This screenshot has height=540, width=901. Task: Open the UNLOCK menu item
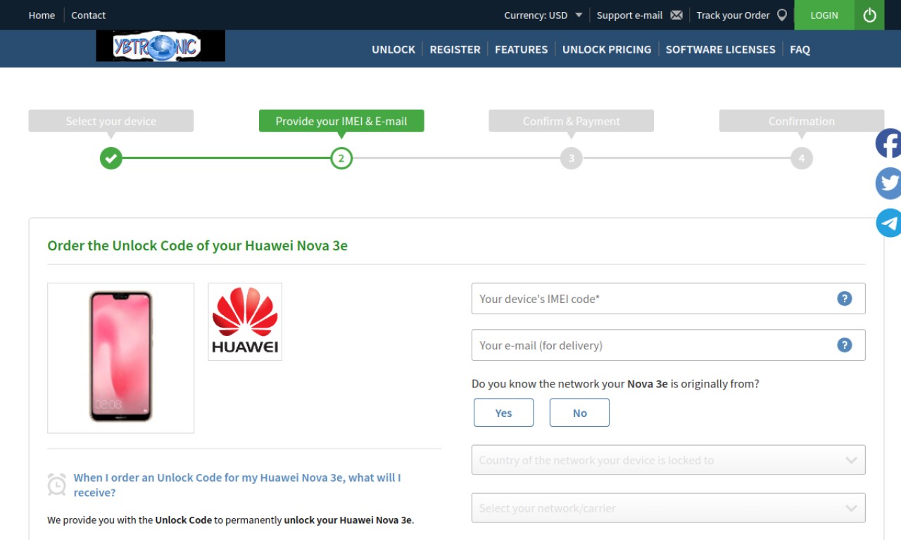(x=393, y=49)
